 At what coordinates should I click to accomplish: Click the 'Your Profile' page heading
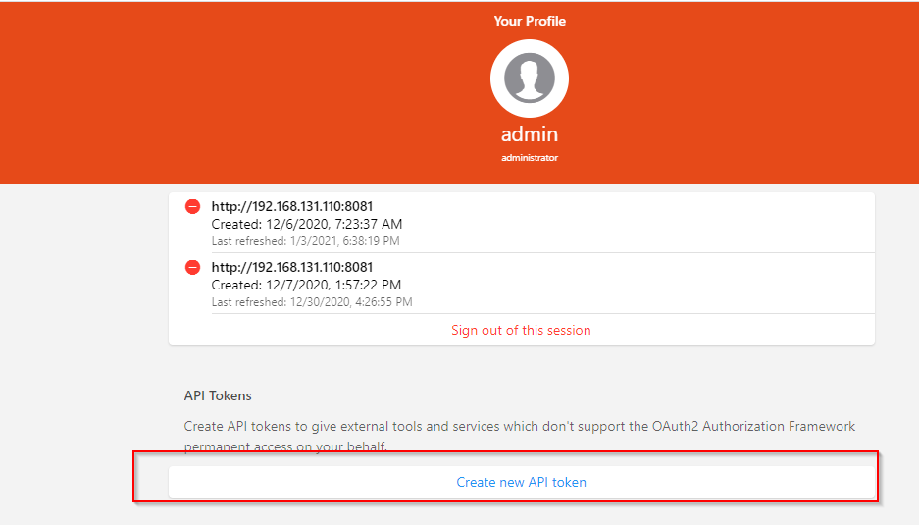click(530, 21)
